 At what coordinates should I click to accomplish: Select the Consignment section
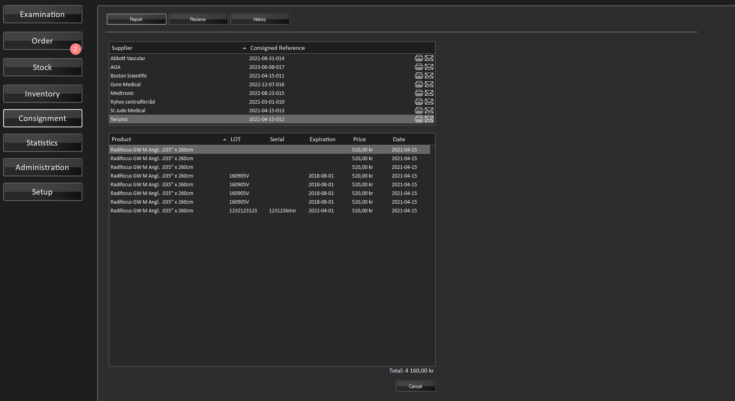point(42,118)
